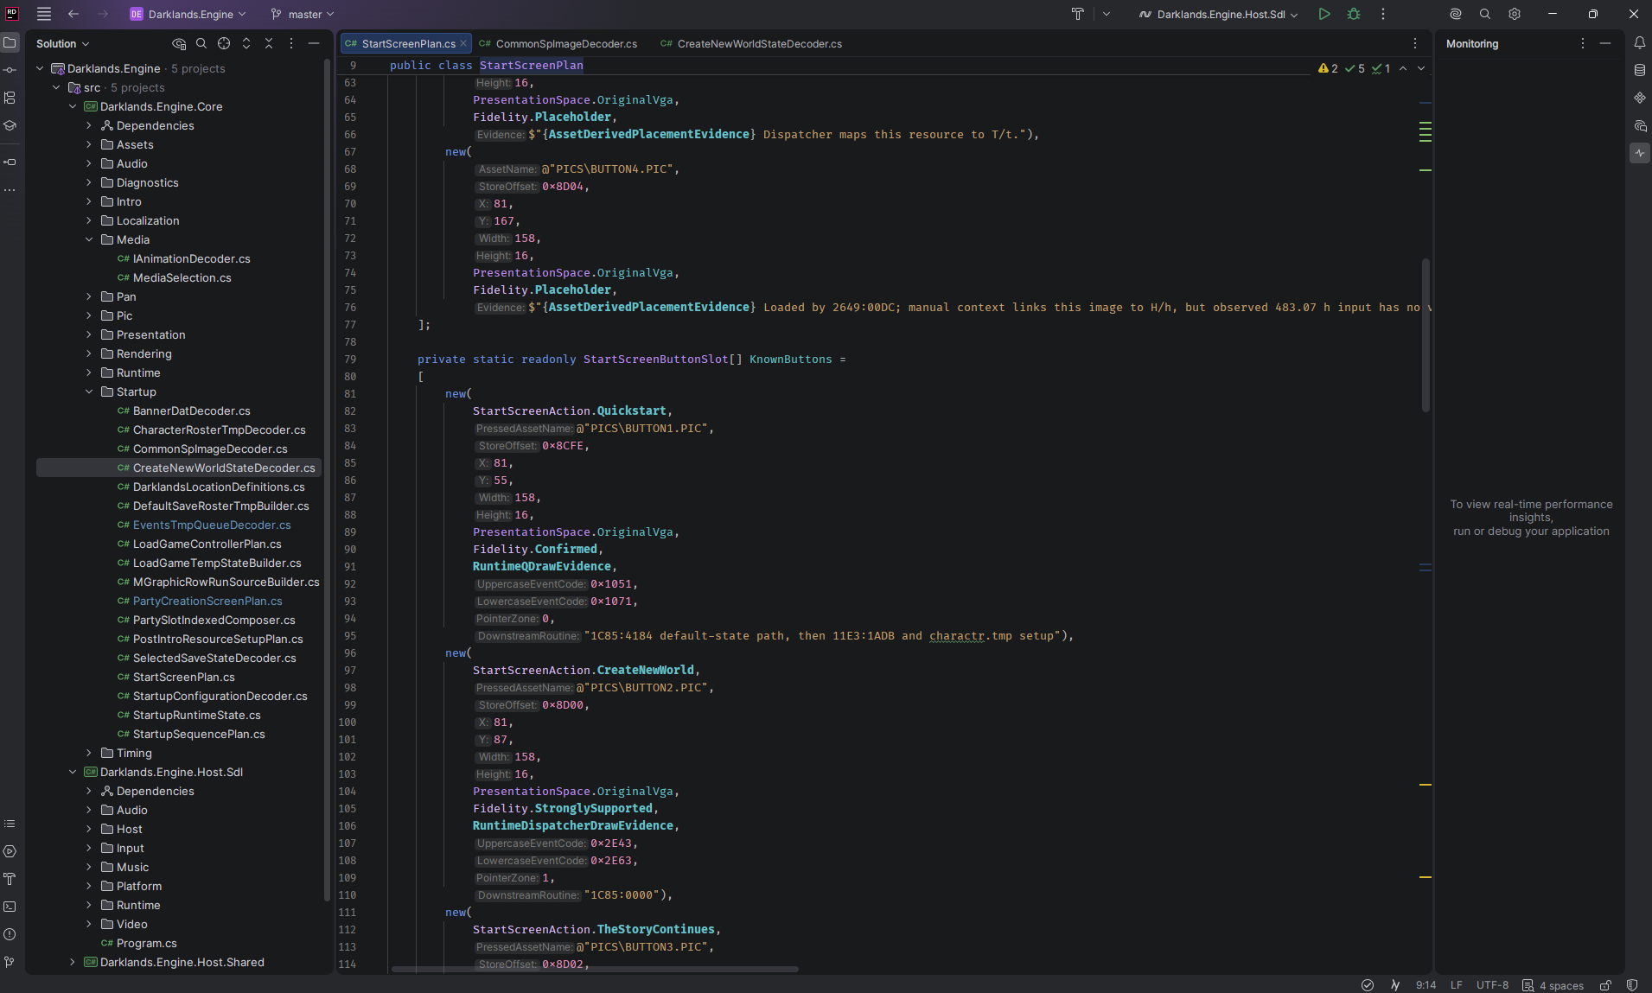Image resolution: width=1652 pixels, height=993 pixels.
Task: Toggle read-only lock icon in status bar
Action: click(1605, 985)
